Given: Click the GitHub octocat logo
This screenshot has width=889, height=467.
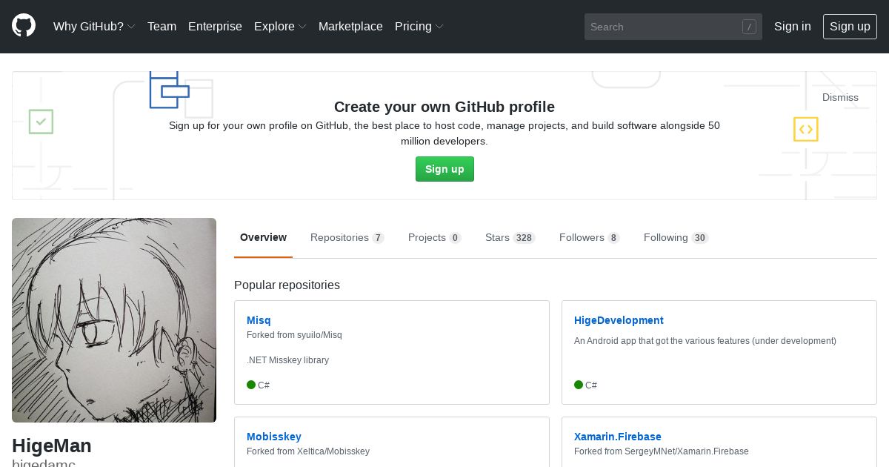Looking at the screenshot, I should 24,26.
